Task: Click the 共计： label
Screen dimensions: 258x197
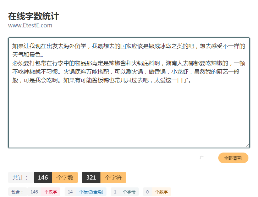Action: 21,177
